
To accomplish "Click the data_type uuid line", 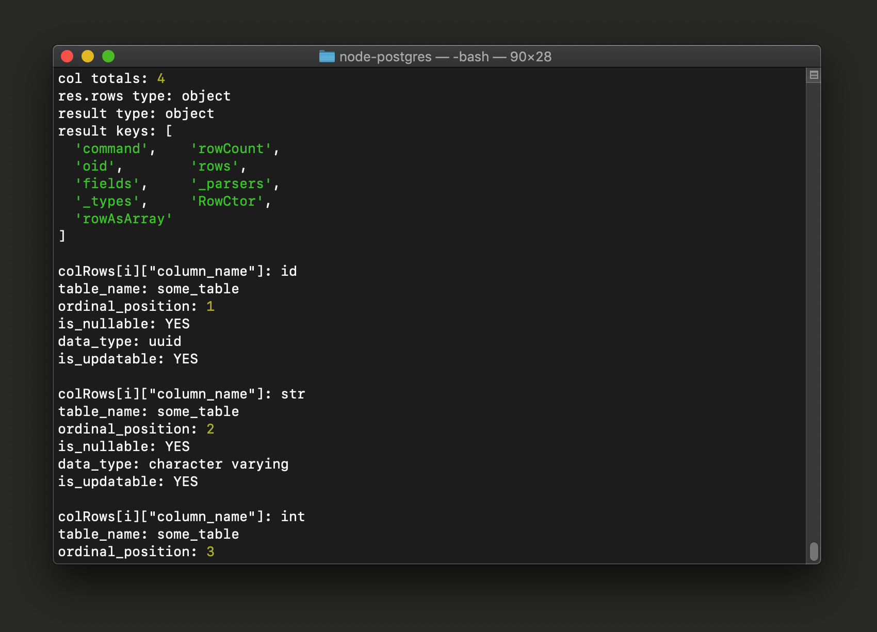I will click(120, 341).
